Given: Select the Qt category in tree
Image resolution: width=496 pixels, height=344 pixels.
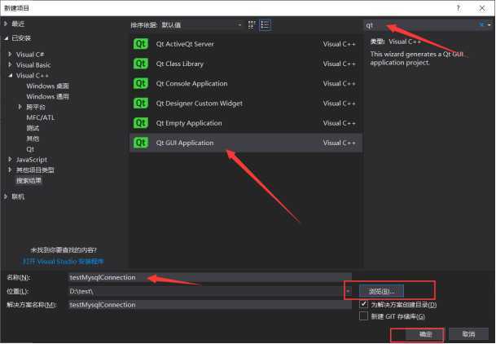Looking at the screenshot, I should pos(30,149).
